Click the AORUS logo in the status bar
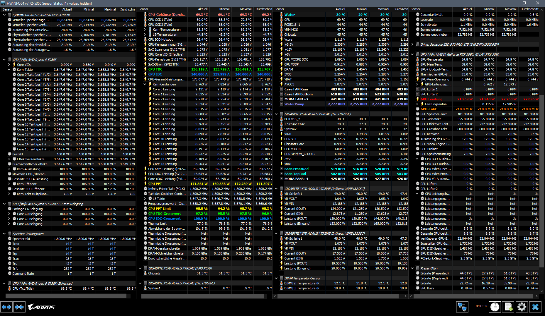Screen dimensions: 545x316 (x=41, y=307)
